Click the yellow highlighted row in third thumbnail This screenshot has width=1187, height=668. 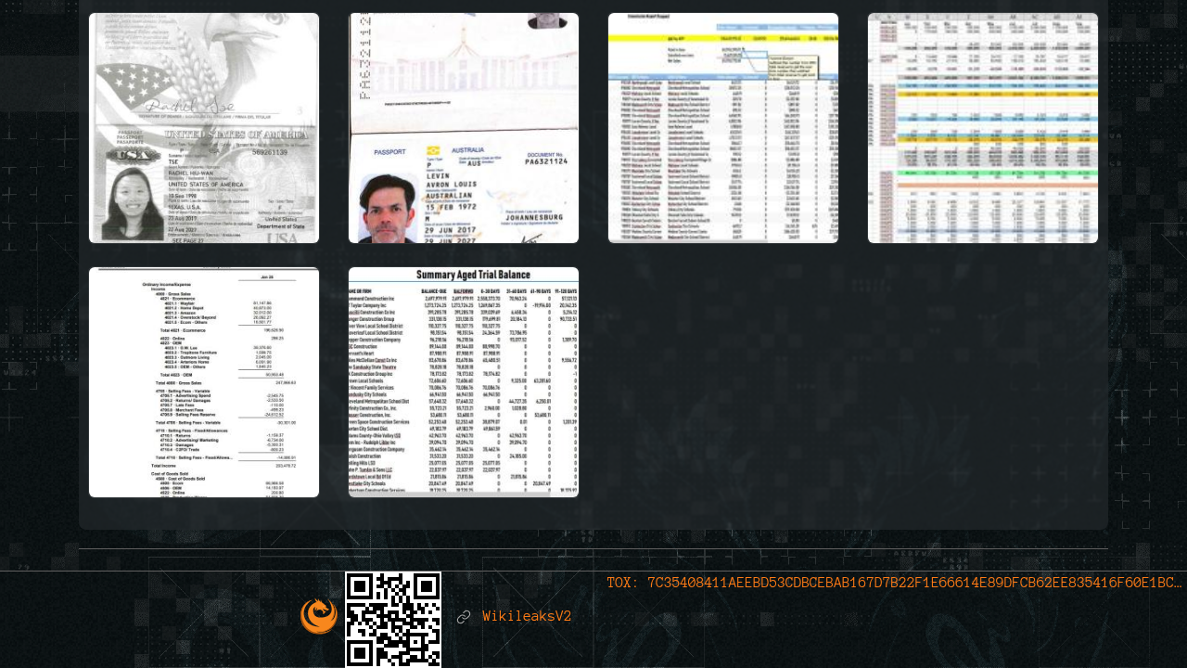[x=723, y=38]
